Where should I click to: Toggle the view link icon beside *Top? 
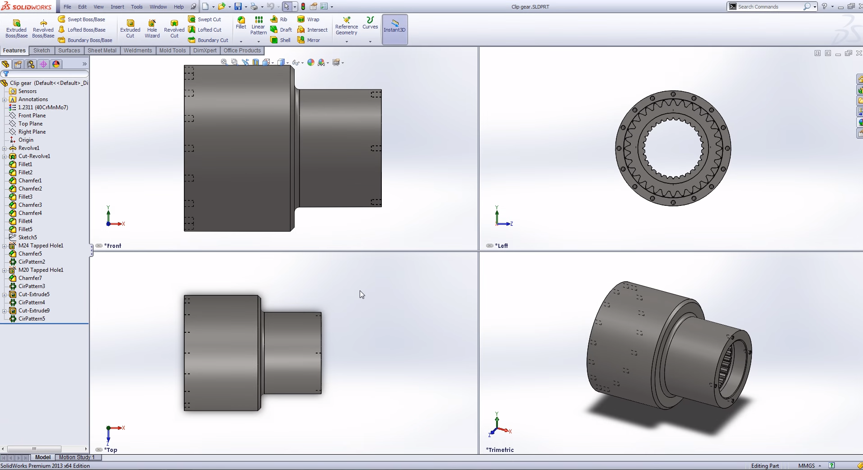(x=99, y=450)
